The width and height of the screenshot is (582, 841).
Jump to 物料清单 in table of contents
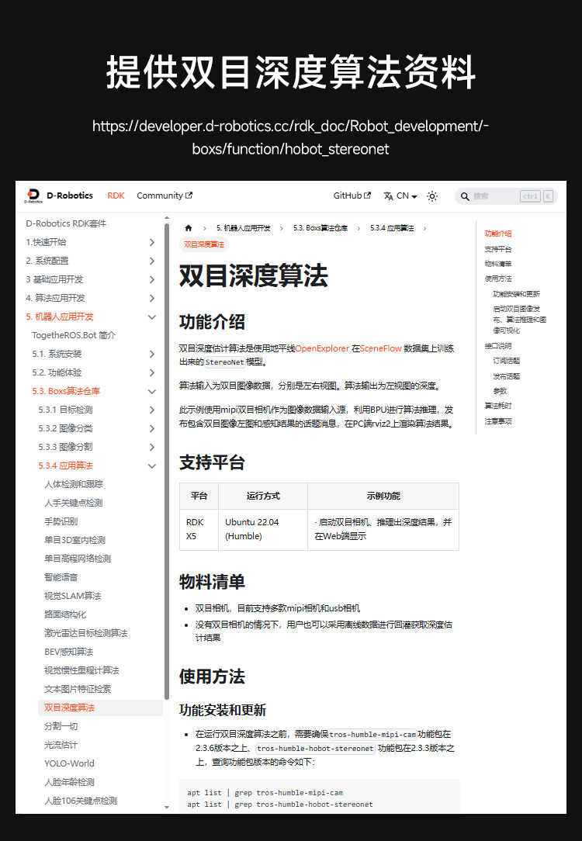497,264
